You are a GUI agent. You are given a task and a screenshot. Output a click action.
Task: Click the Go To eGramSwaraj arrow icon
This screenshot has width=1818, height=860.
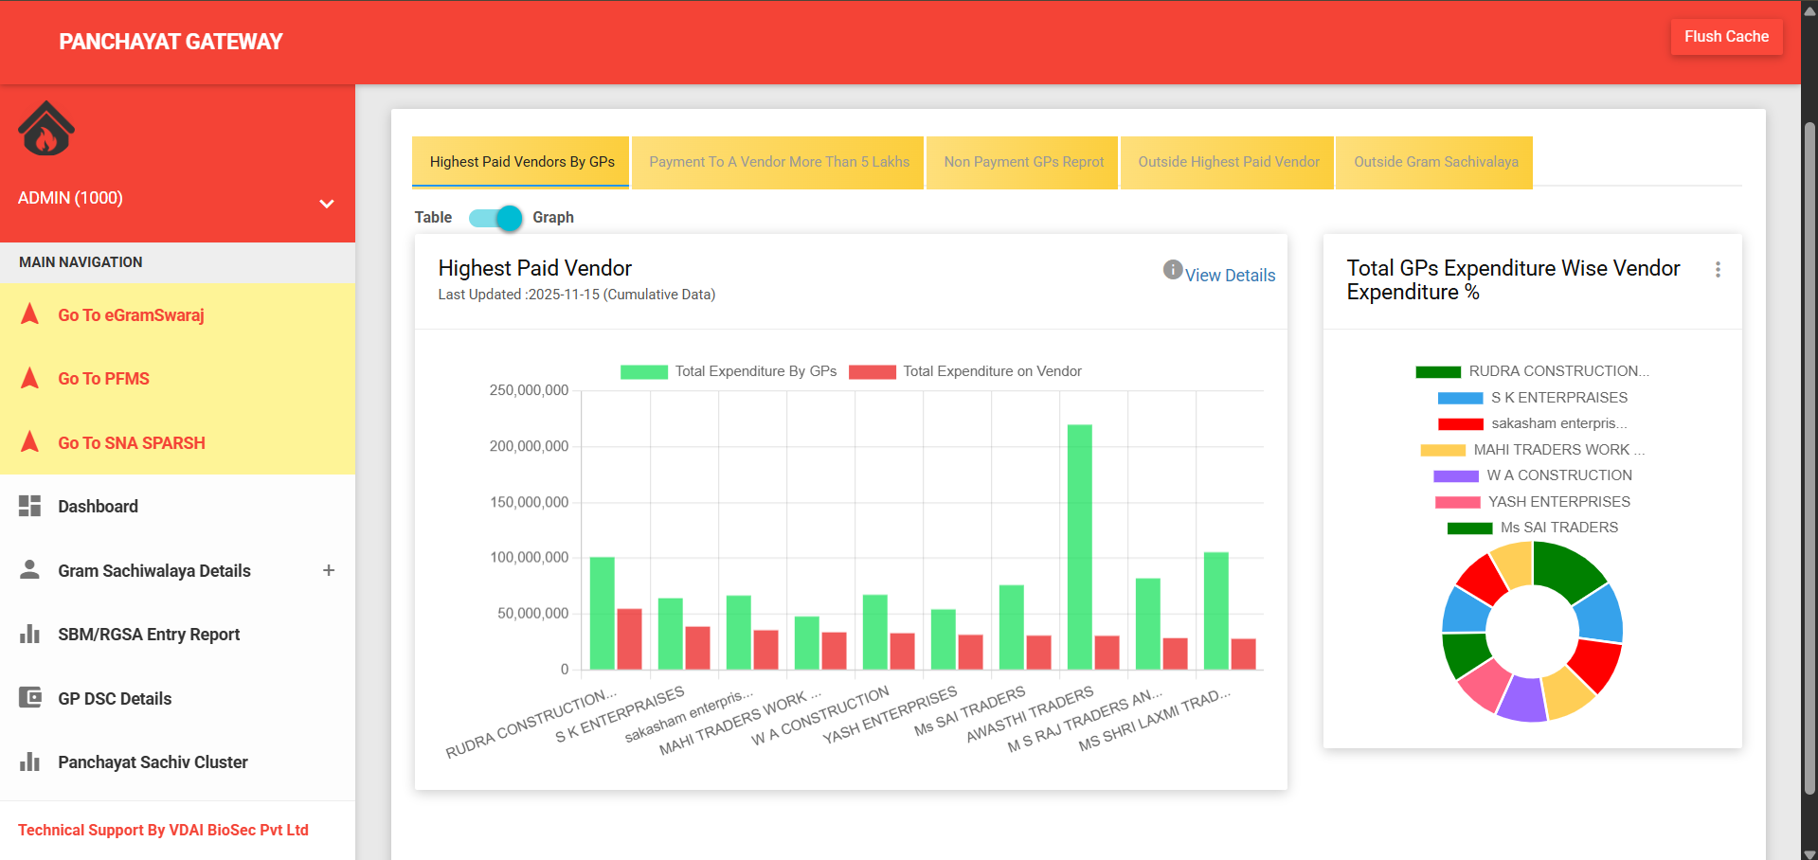(30, 314)
